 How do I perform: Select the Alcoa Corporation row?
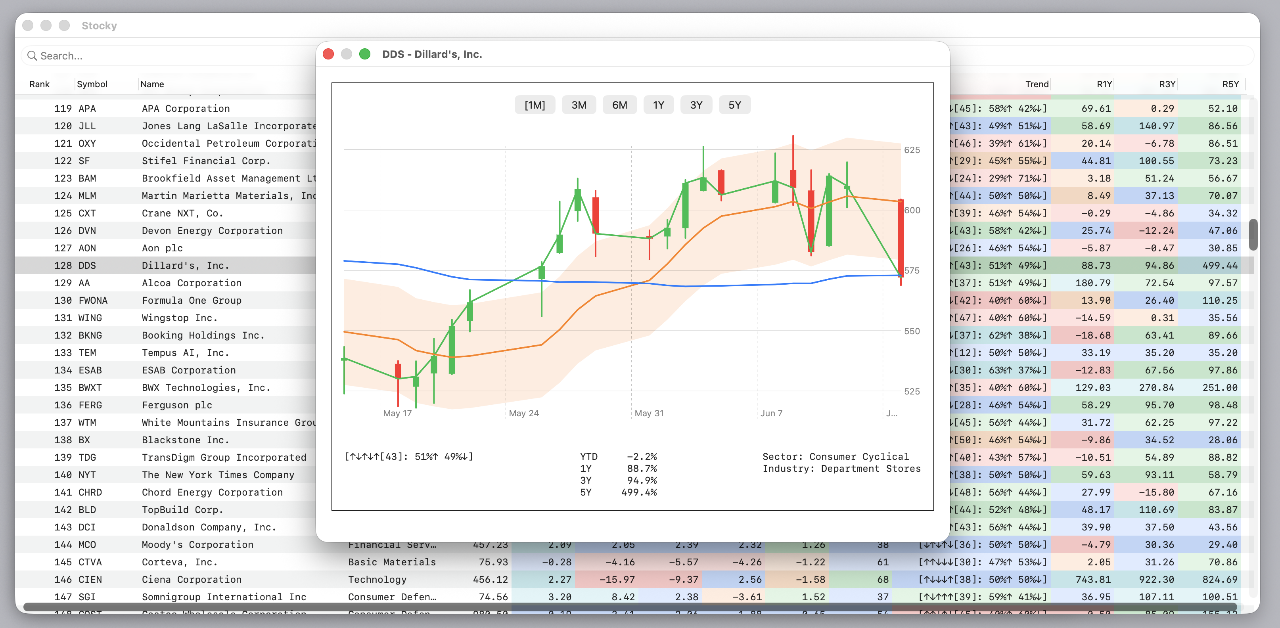[x=165, y=283]
